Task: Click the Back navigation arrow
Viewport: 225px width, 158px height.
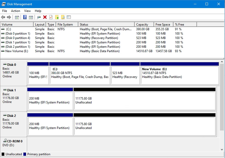Action: [3, 17]
